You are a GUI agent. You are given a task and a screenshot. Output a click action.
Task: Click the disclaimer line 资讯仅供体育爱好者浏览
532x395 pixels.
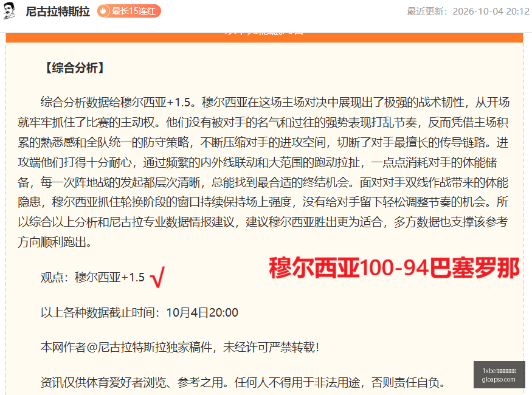(x=243, y=382)
